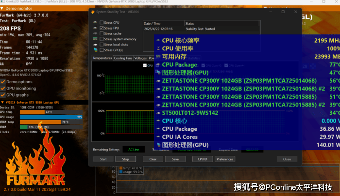
Task: Switch to the Cooling Fans tab
Action: 123,58
